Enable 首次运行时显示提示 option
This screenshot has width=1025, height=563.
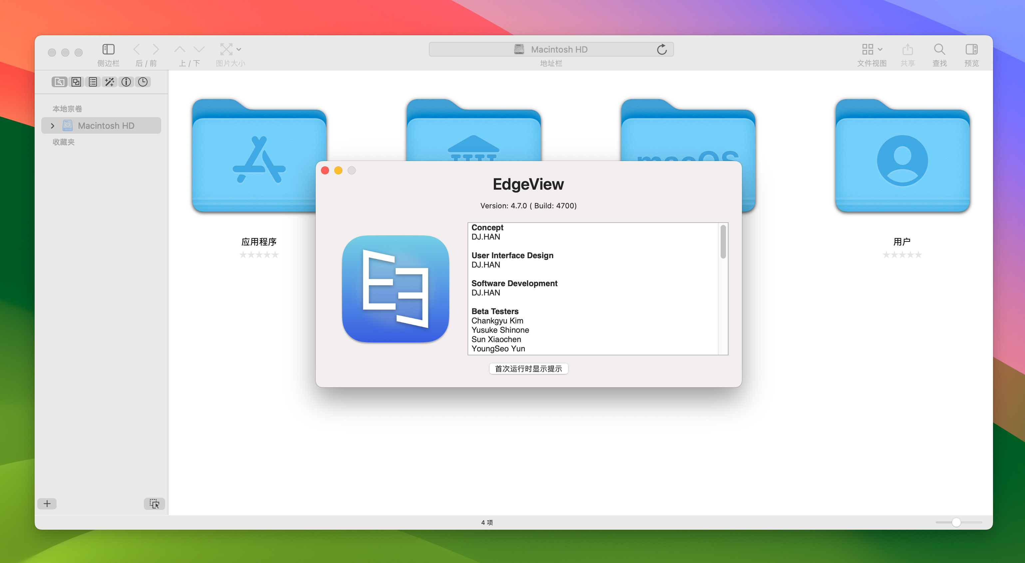pyautogui.click(x=528, y=369)
